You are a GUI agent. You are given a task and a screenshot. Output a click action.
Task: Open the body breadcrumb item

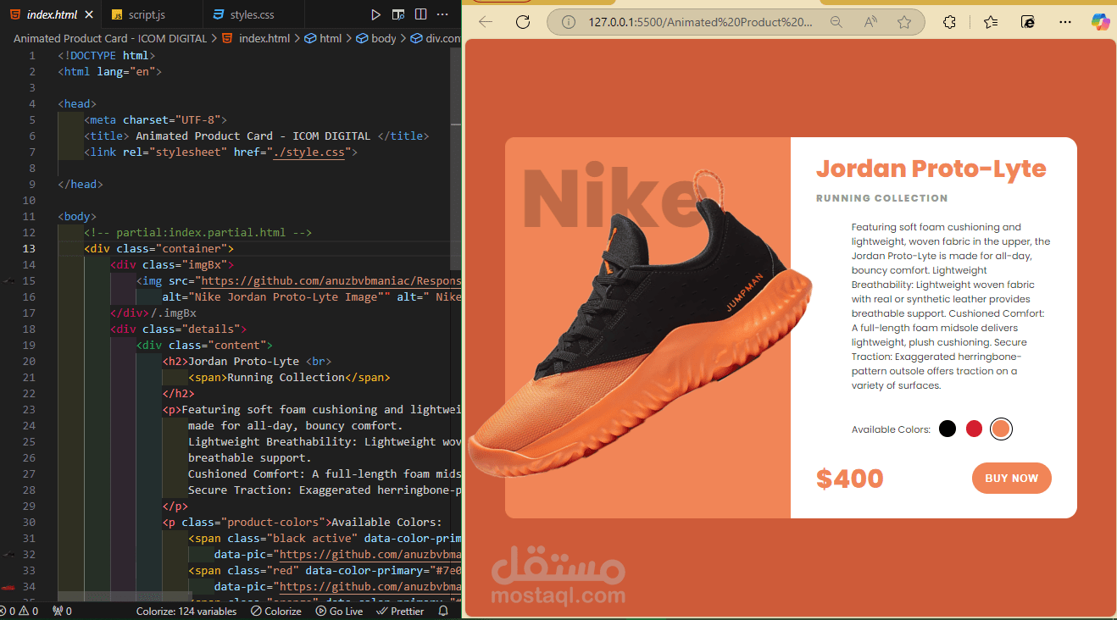[x=376, y=39]
